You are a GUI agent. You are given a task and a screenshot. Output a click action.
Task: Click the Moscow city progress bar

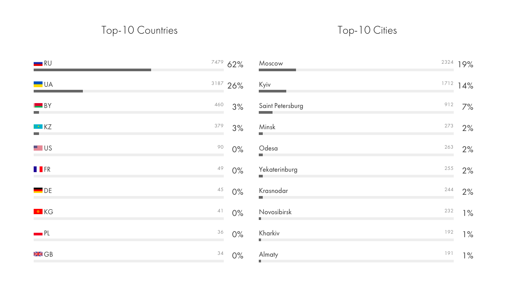(356, 70)
